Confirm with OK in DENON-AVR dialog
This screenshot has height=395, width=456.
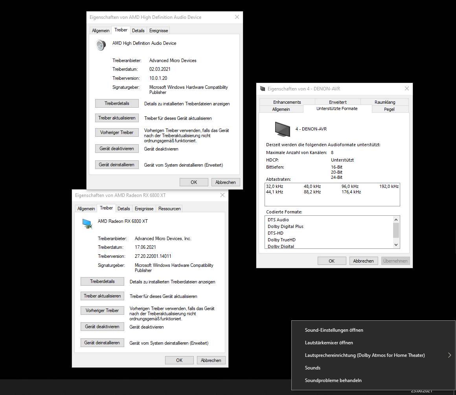pyautogui.click(x=332, y=261)
